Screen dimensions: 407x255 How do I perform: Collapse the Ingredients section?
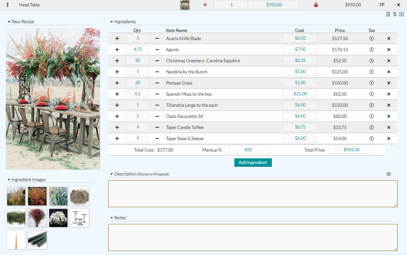point(112,22)
